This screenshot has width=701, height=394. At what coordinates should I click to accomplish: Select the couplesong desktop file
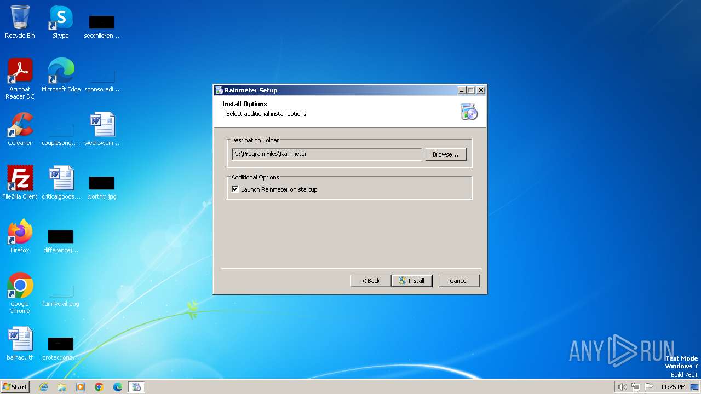(x=61, y=134)
